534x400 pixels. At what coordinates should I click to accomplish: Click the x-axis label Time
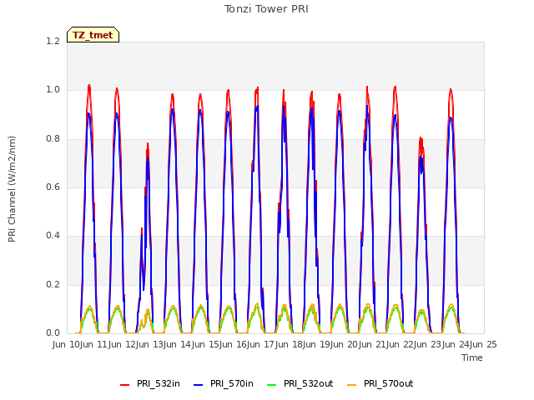tap(472, 357)
